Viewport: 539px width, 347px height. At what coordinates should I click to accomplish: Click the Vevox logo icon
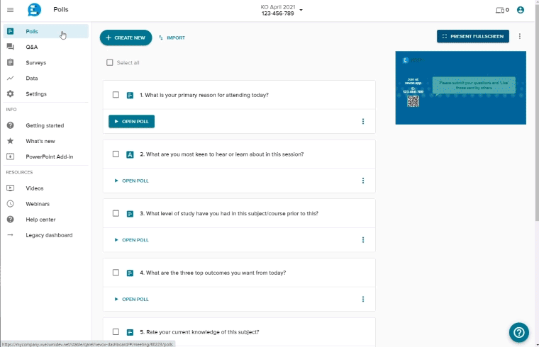tap(34, 10)
